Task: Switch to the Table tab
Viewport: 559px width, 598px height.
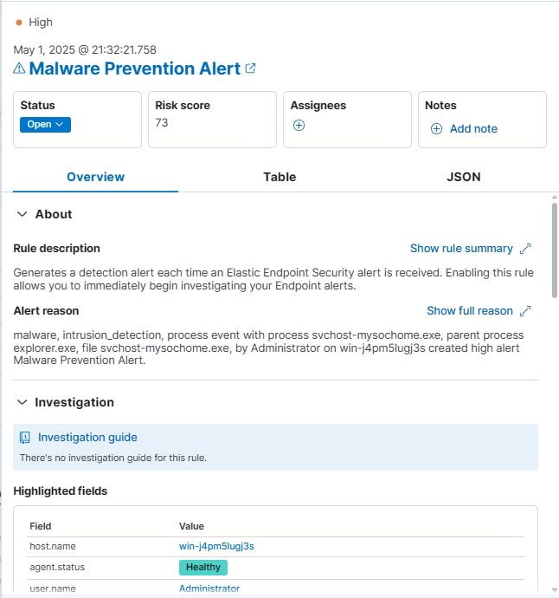Action: point(279,177)
